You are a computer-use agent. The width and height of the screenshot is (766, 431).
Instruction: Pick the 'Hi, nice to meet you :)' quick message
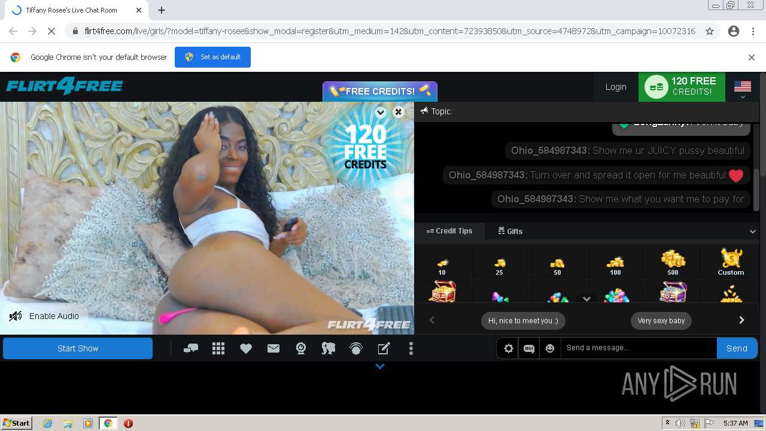click(x=523, y=321)
